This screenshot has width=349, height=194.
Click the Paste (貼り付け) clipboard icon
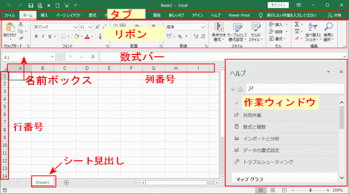[10, 28]
